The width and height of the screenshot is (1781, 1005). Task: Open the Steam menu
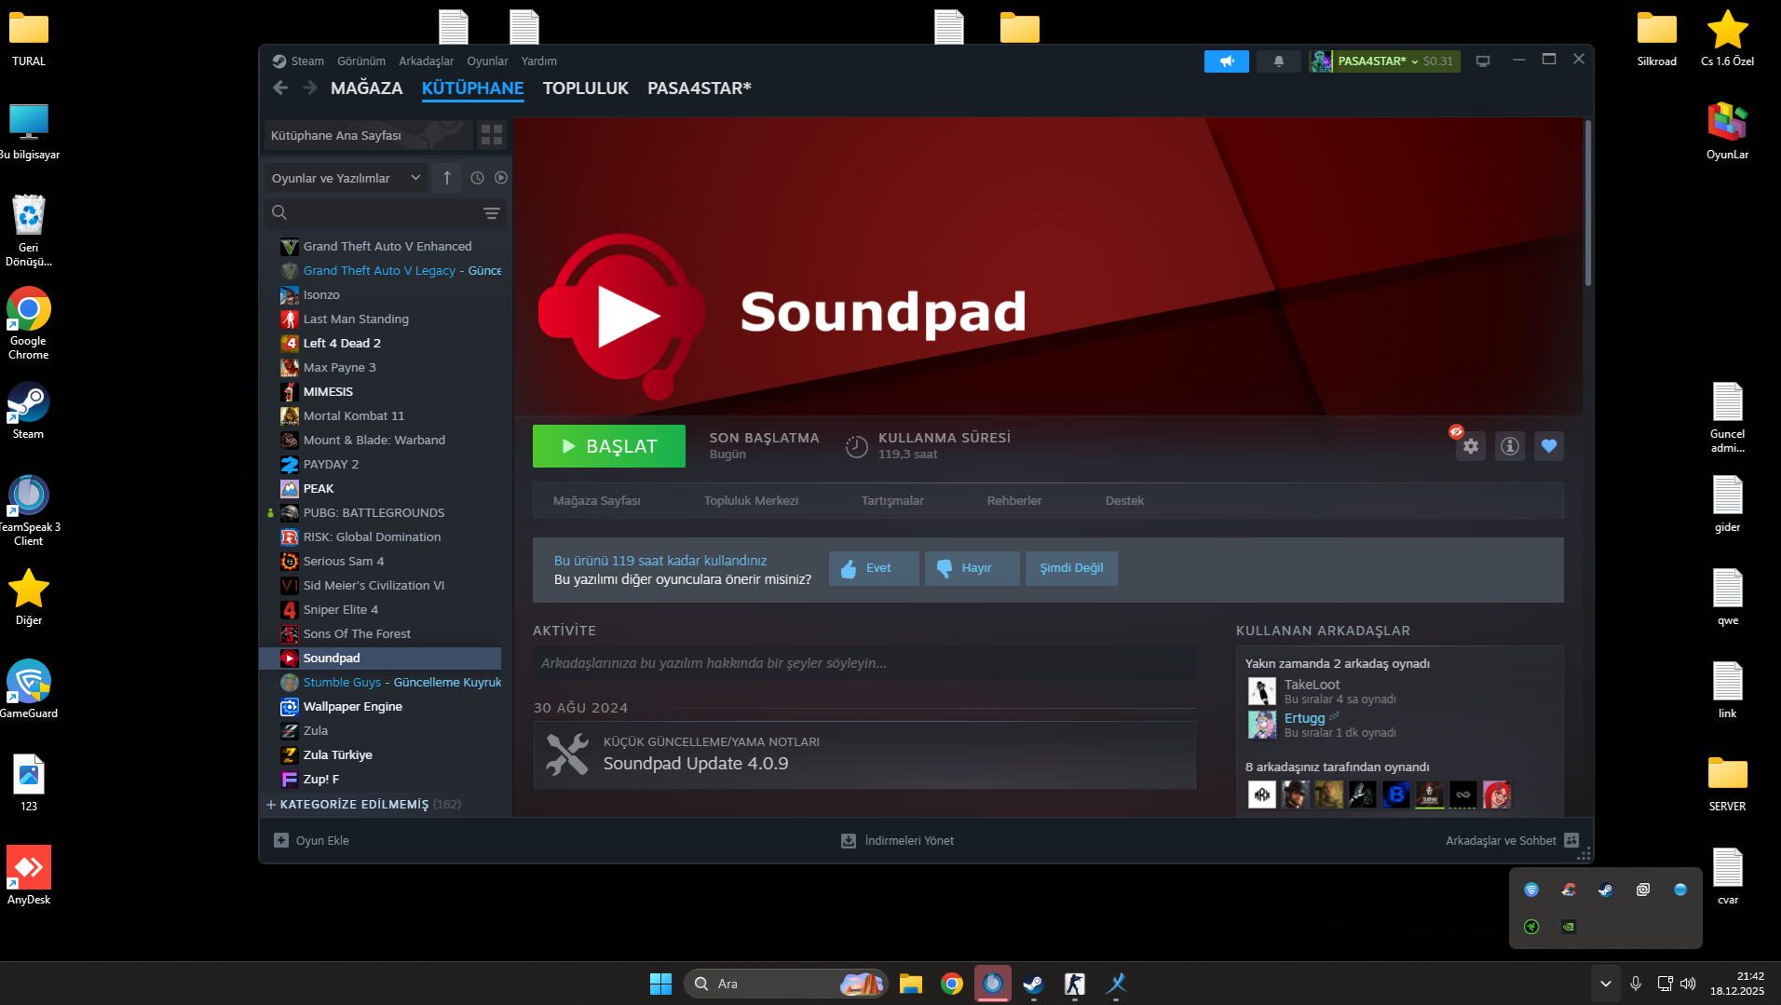307,61
